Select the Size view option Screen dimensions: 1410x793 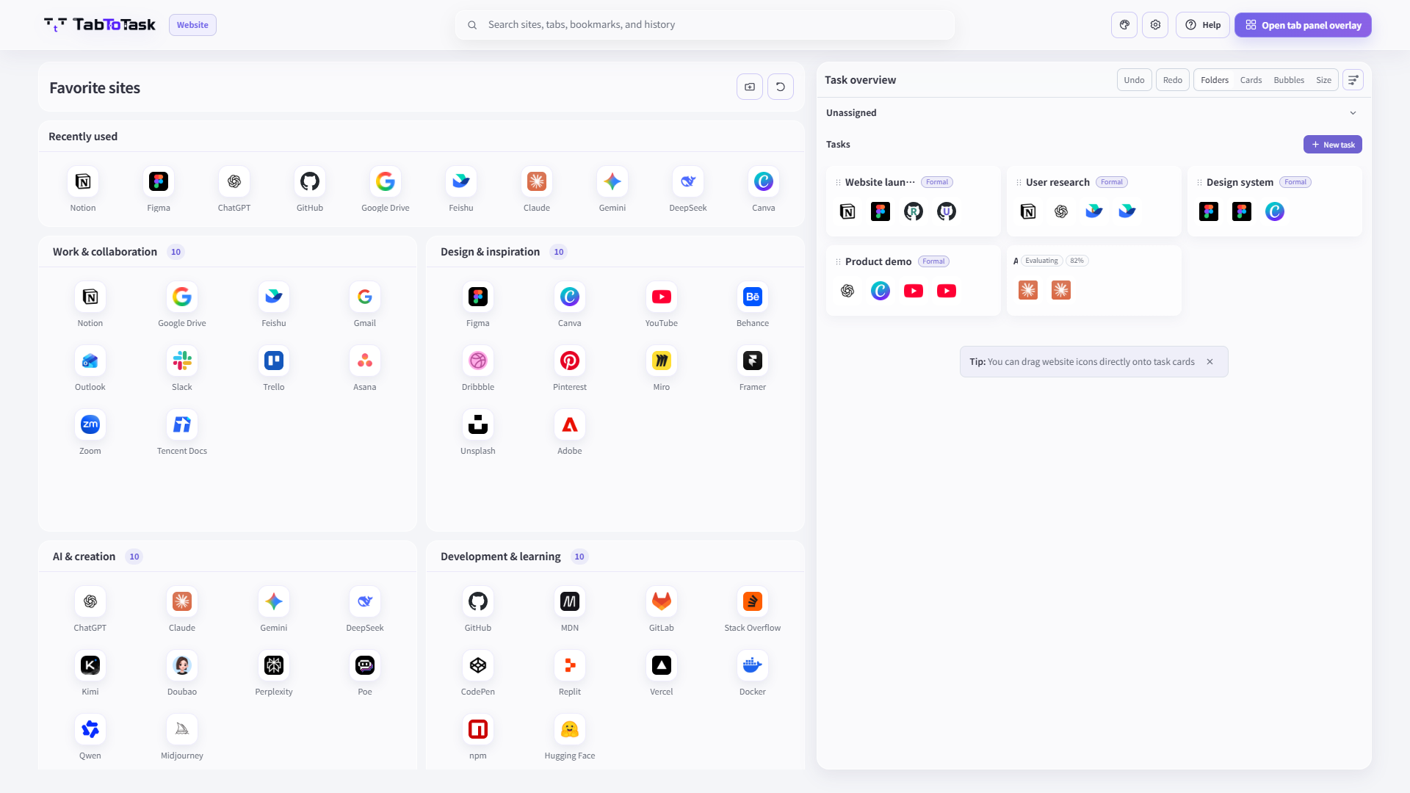pos(1323,80)
